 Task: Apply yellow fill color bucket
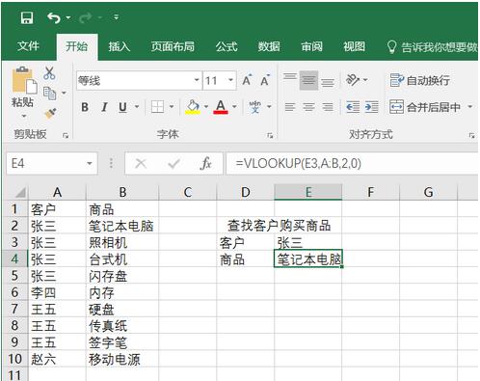193,107
